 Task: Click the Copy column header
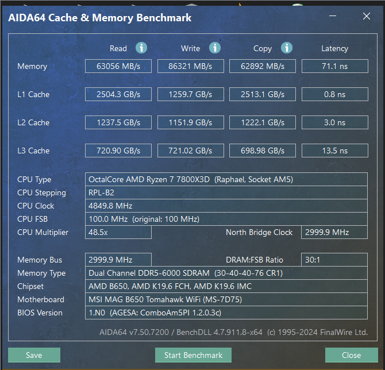pos(263,49)
